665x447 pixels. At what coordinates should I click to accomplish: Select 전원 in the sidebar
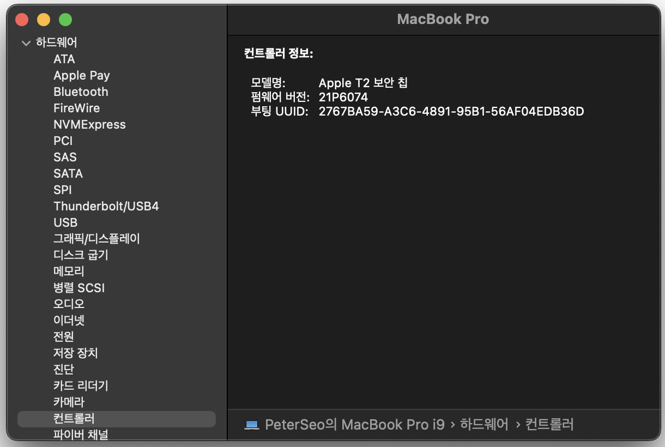click(64, 337)
